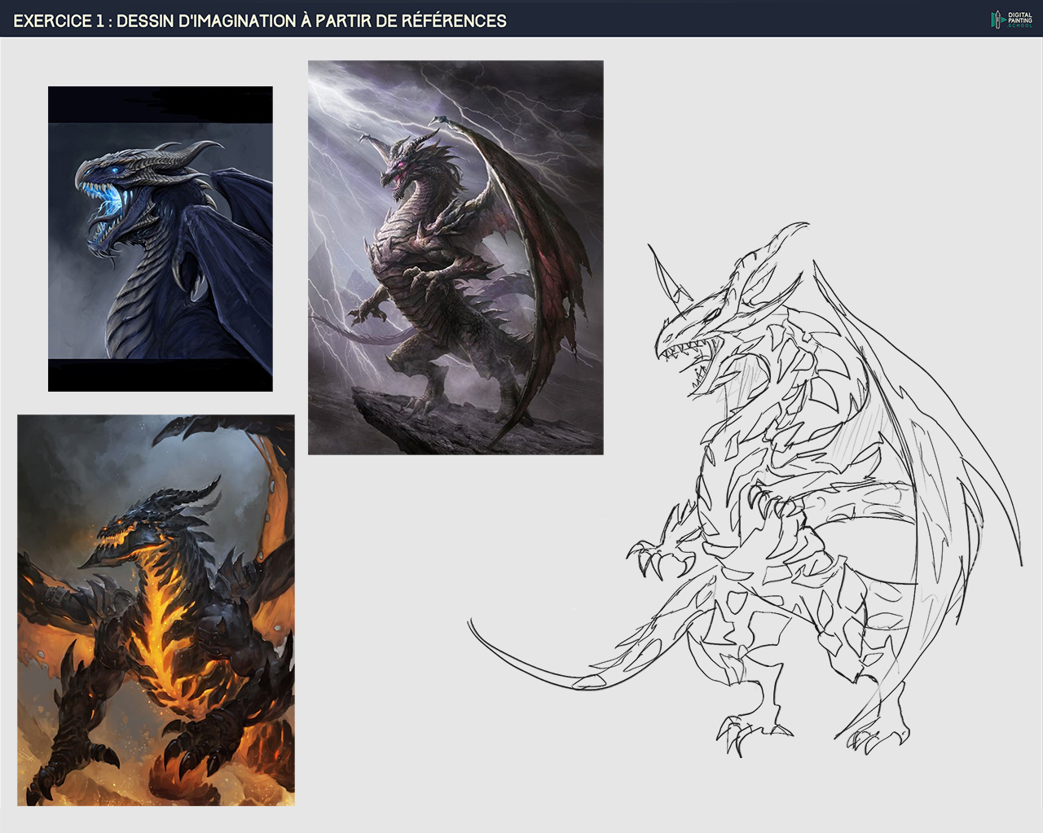
Task: Click the ".SCHOOL" text in the logo
Action: point(1019,25)
